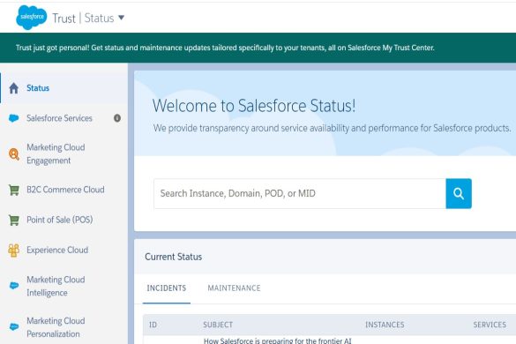The height and width of the screenshot is (344, 516).
Task: Open the Status dropdown arrow in header
Action: tap(121, 18)
